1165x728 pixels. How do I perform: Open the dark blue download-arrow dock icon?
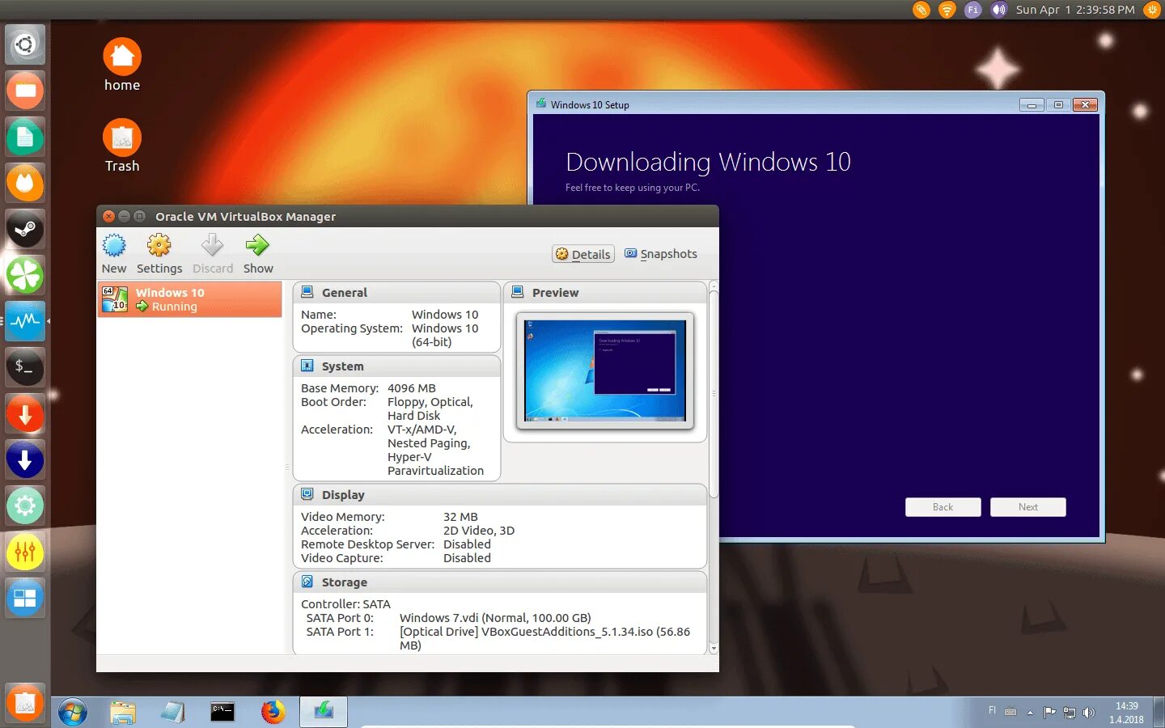(25, 460)
